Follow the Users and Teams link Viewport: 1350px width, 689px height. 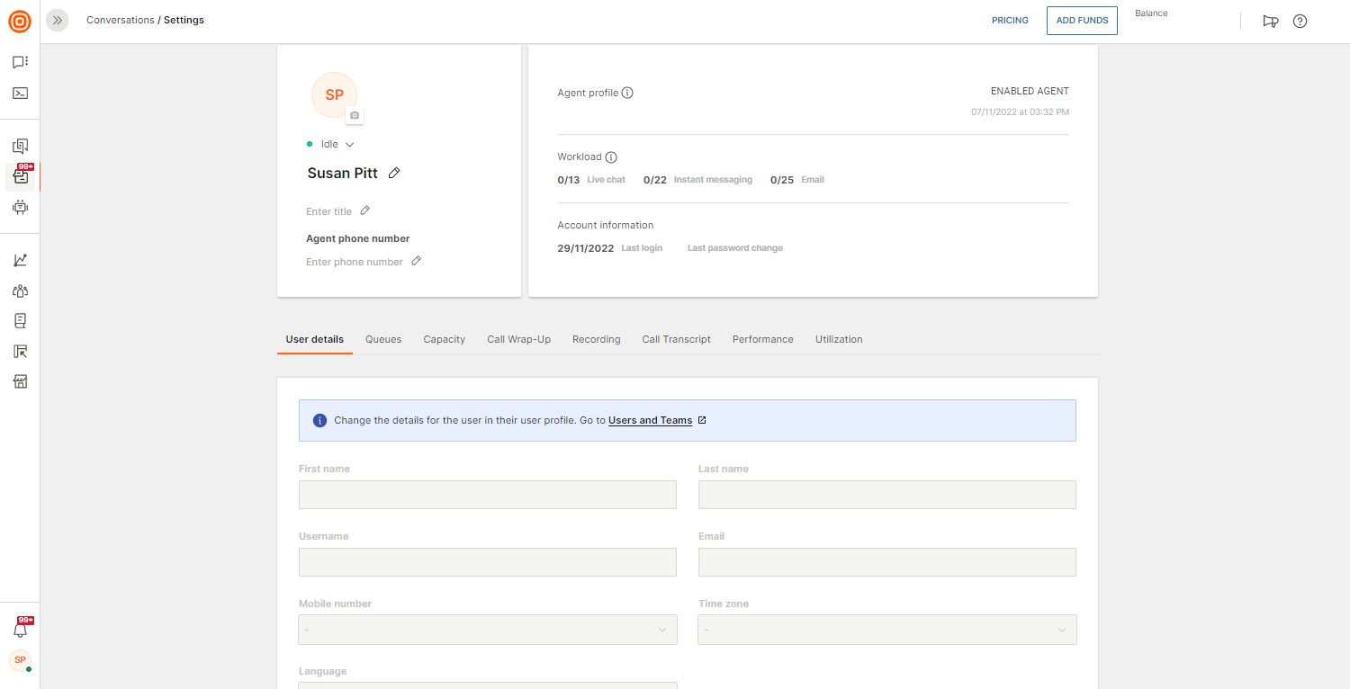650,420
